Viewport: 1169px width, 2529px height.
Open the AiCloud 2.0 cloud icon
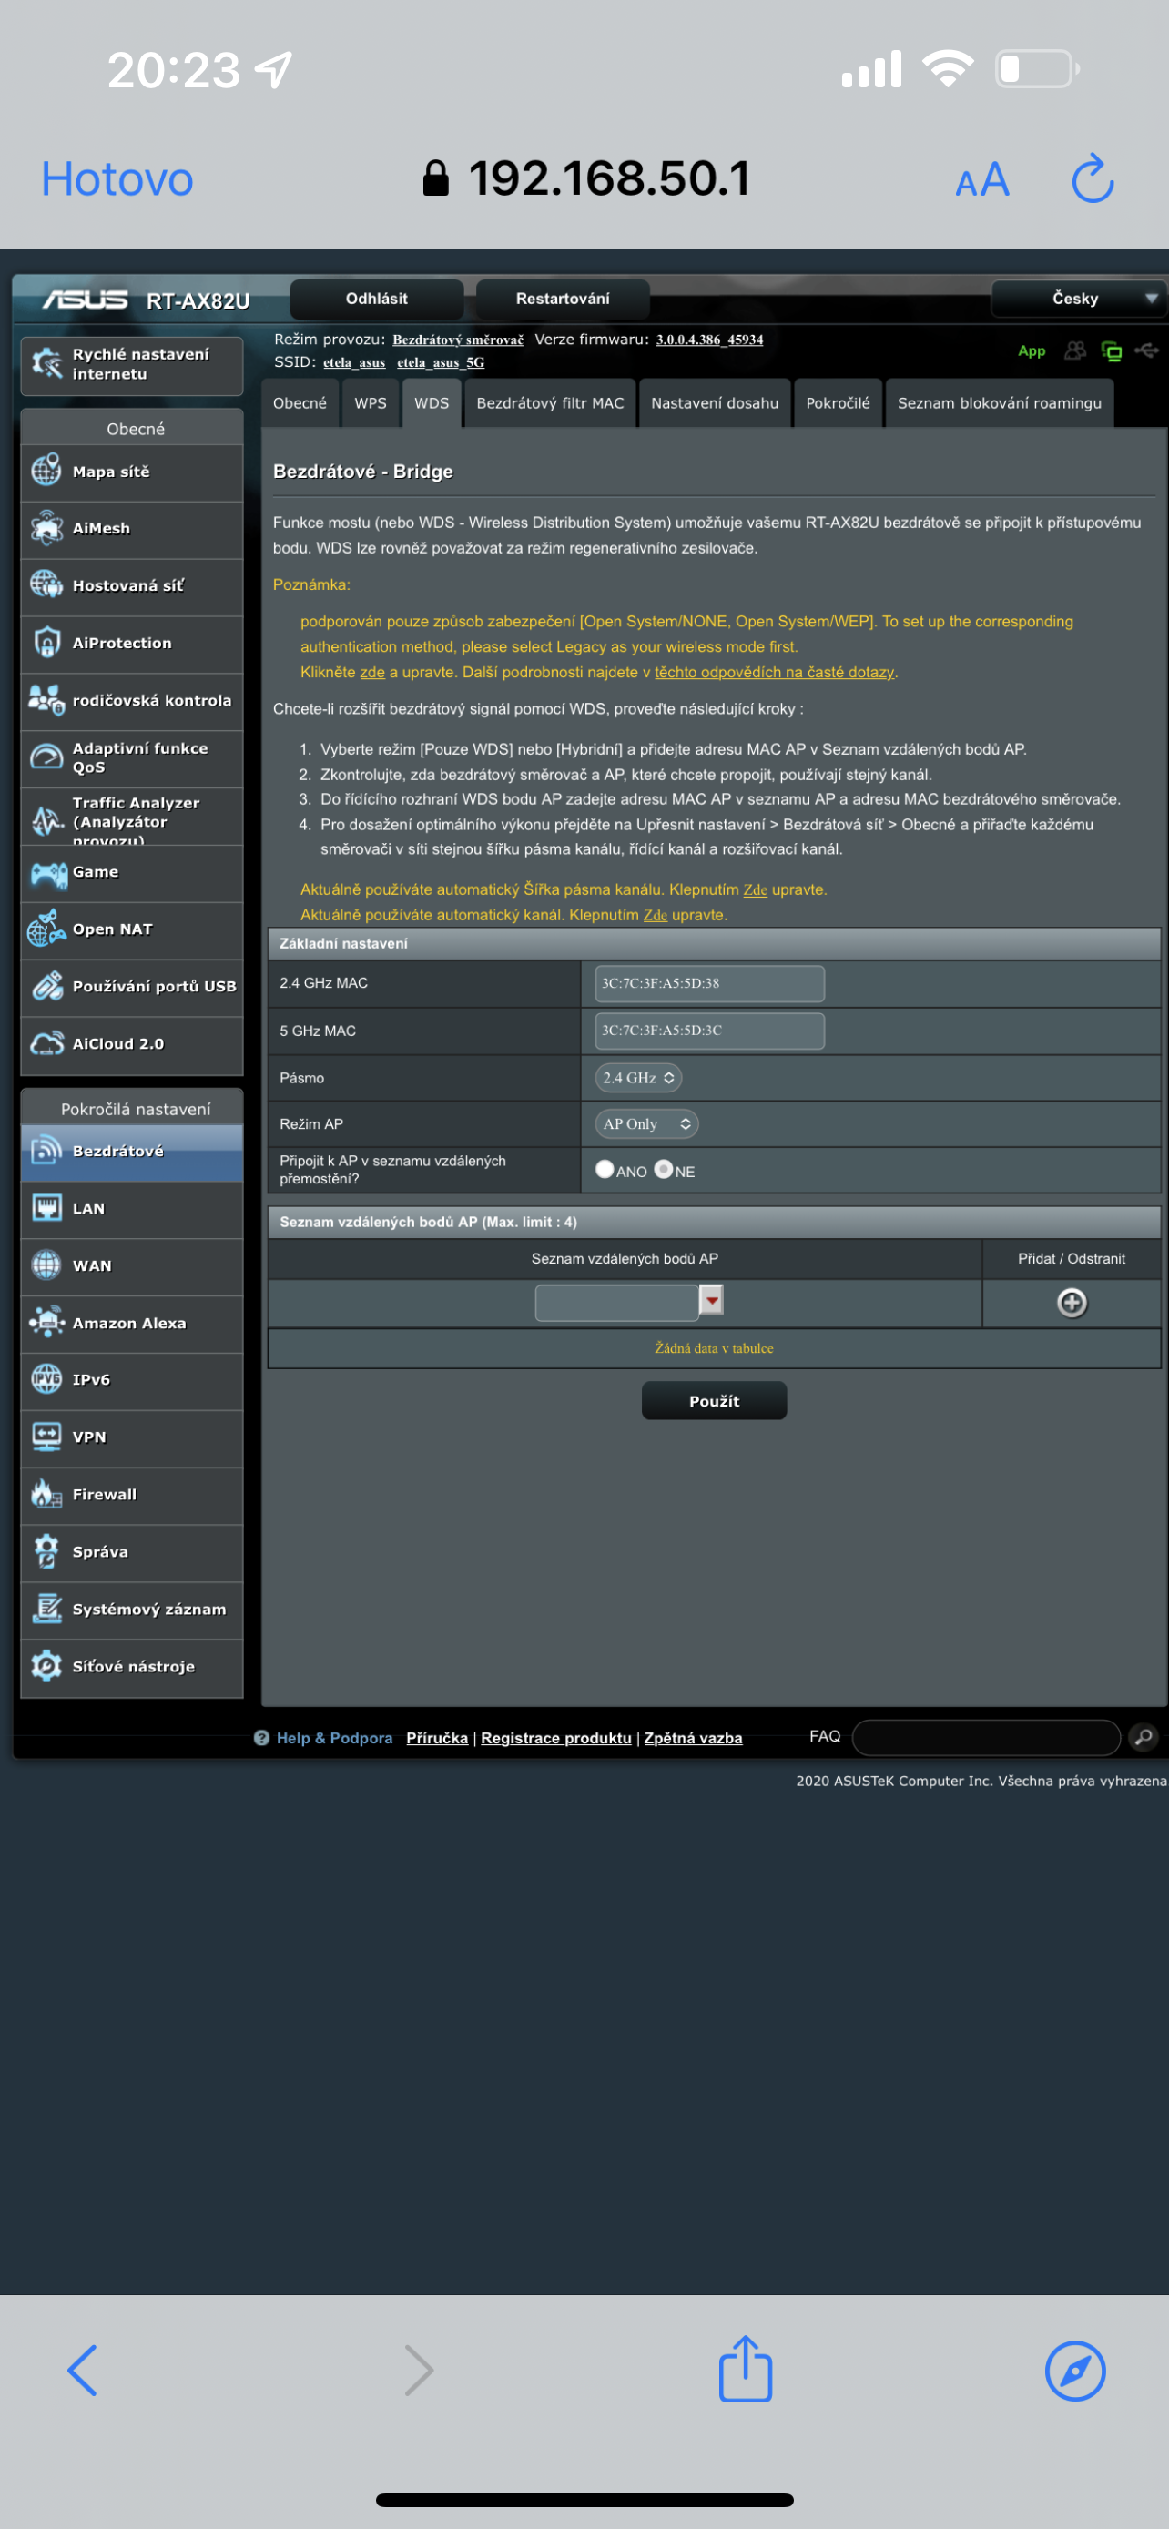coord(46,1043)
